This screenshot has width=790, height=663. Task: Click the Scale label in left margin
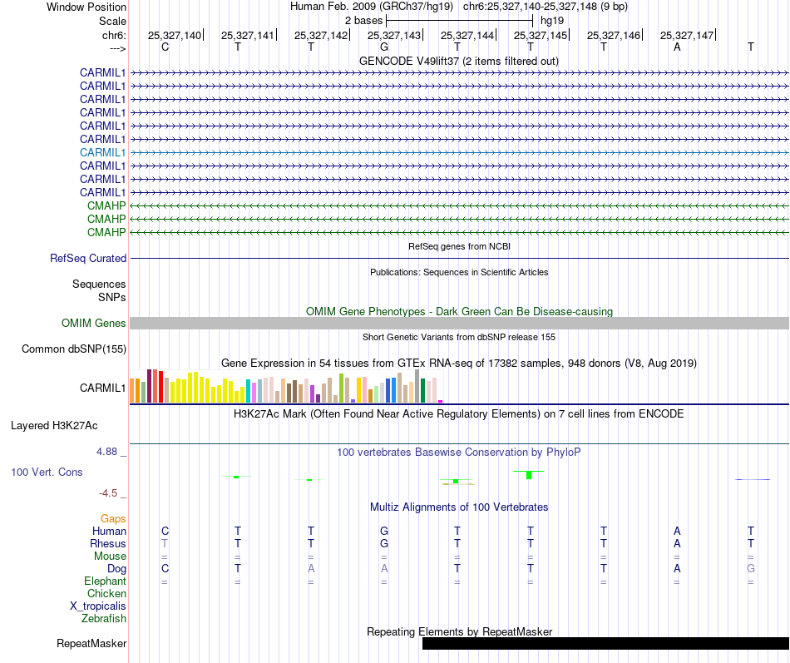112,21
